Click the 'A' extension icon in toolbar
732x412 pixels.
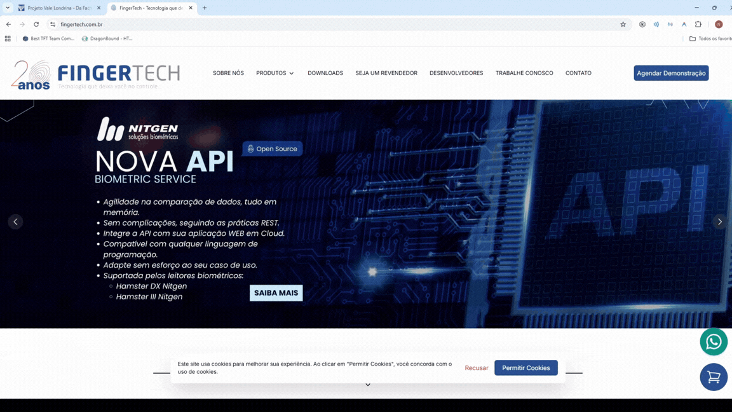pyautogui.click(x=684, y=24)
